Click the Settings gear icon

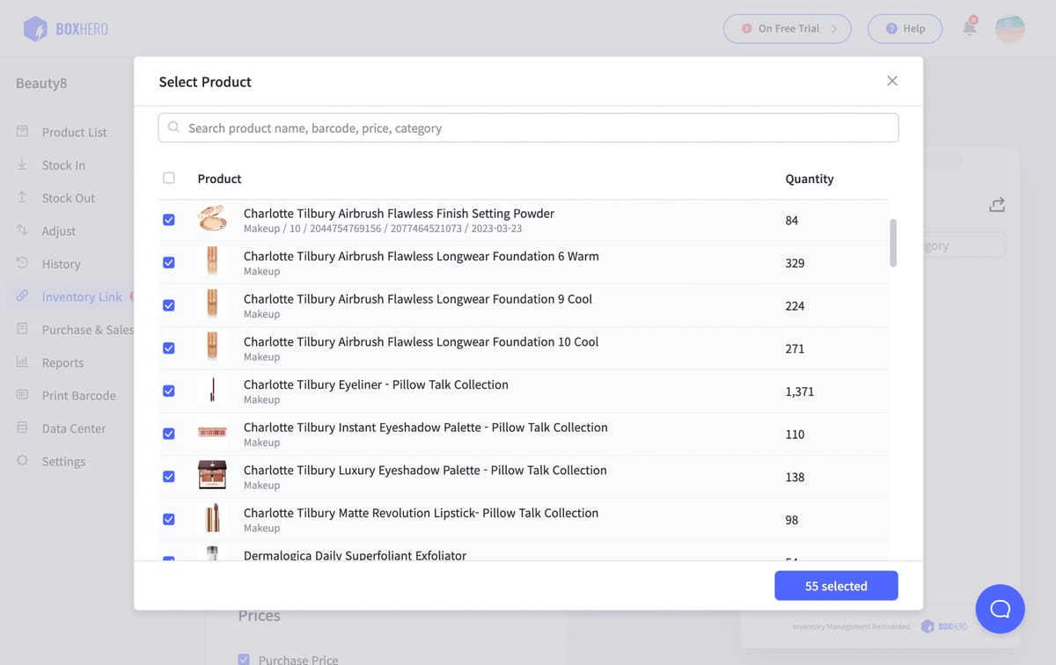click(22, 461)
